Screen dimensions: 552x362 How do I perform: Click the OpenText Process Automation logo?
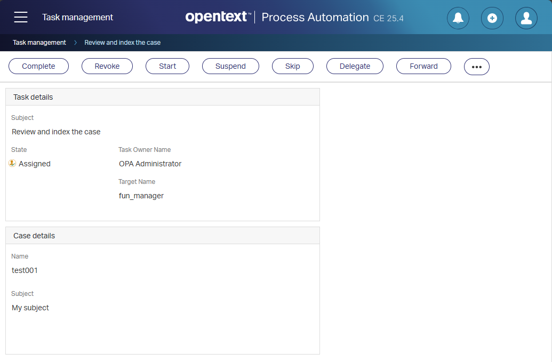tap(294, 17)
